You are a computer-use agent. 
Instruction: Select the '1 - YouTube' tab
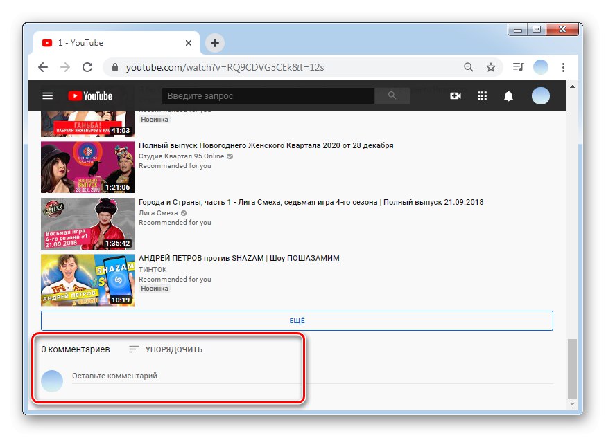(116, 43)
